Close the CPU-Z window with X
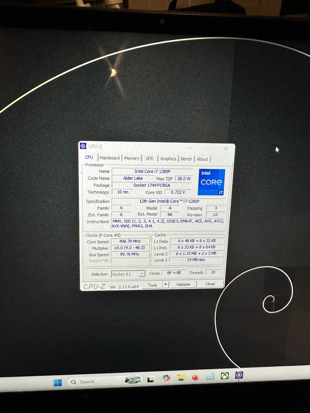 (x=226, y=149)
